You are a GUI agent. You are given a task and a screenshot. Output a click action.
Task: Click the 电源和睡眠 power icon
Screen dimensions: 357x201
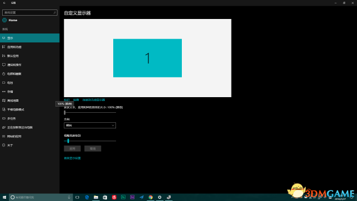pos(4,74)
